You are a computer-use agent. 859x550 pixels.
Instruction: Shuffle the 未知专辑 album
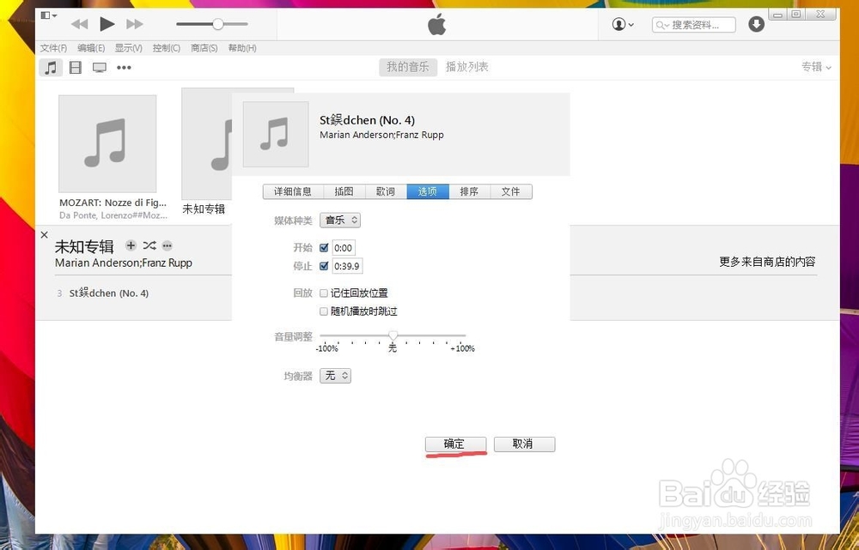coord(149,245)
